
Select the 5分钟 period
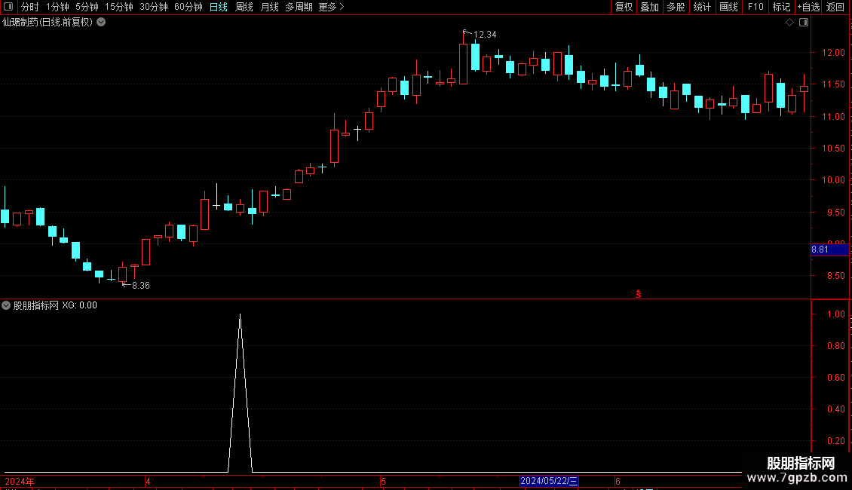(x=87, y=7)
